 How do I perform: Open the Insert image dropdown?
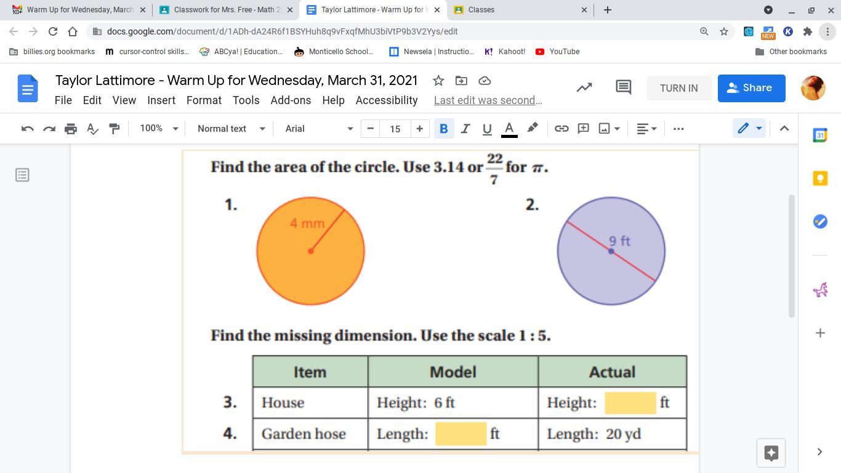(610, 129)
